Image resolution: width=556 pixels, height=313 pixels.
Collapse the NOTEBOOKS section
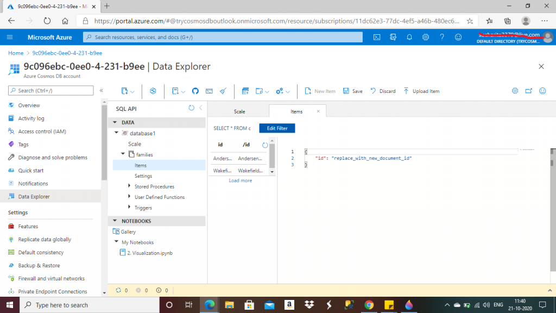click(115, 221)
